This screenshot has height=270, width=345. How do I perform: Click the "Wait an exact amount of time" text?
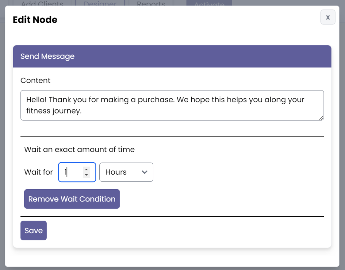tap(79, 149)
